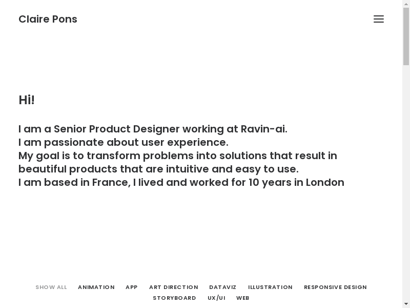Screen dimensions: 410x308
Task: Select the Responsive Design category
Action: click(x=335, y=287)
